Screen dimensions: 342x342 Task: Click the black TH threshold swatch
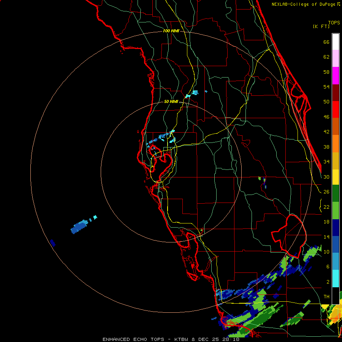(336, 296)
